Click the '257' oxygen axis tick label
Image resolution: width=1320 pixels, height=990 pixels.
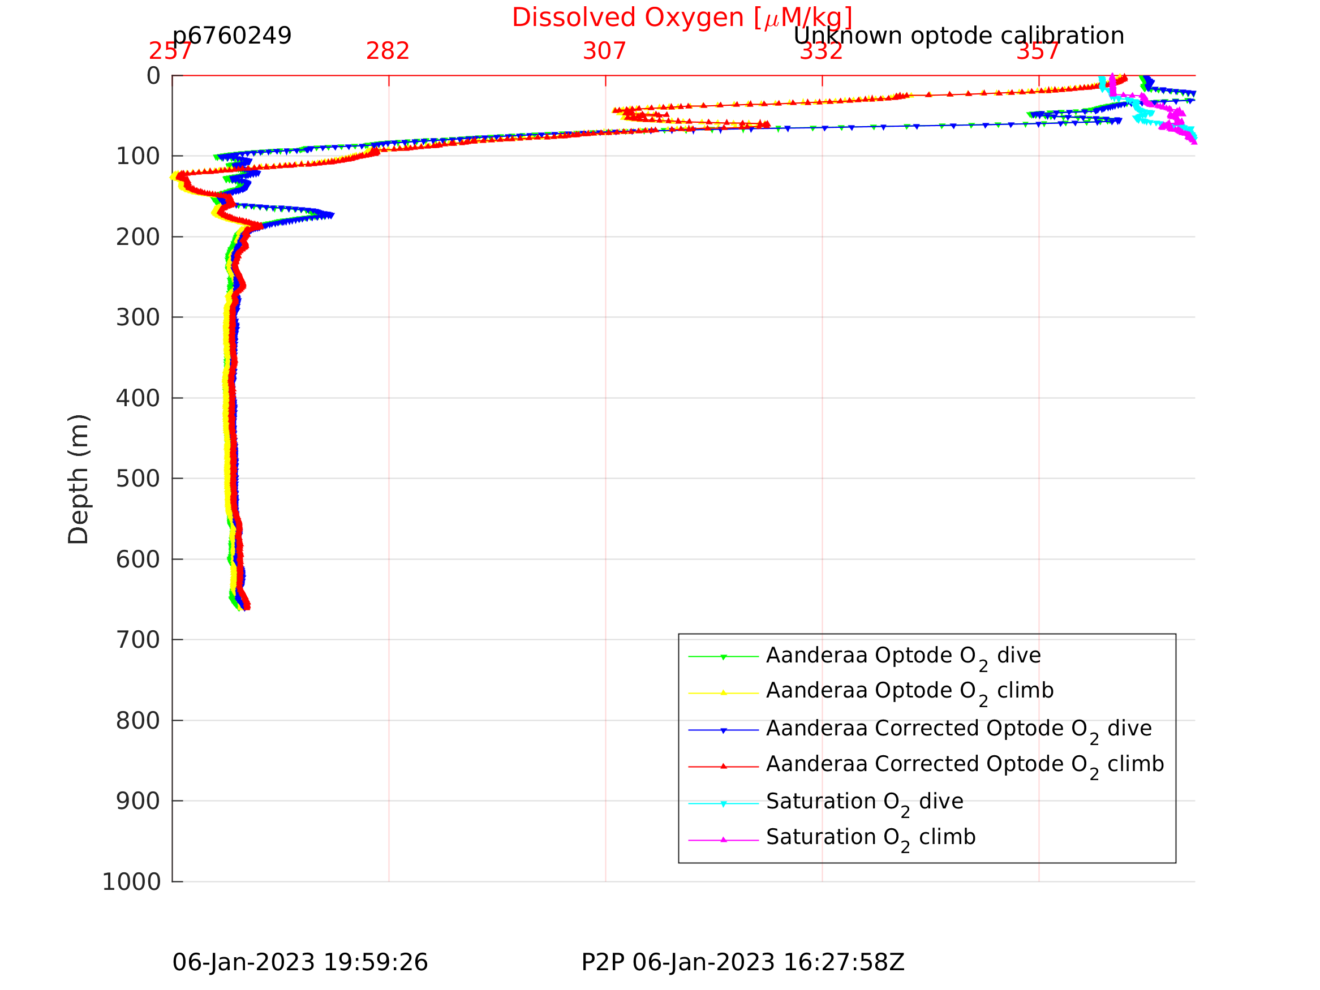point(171,51)
